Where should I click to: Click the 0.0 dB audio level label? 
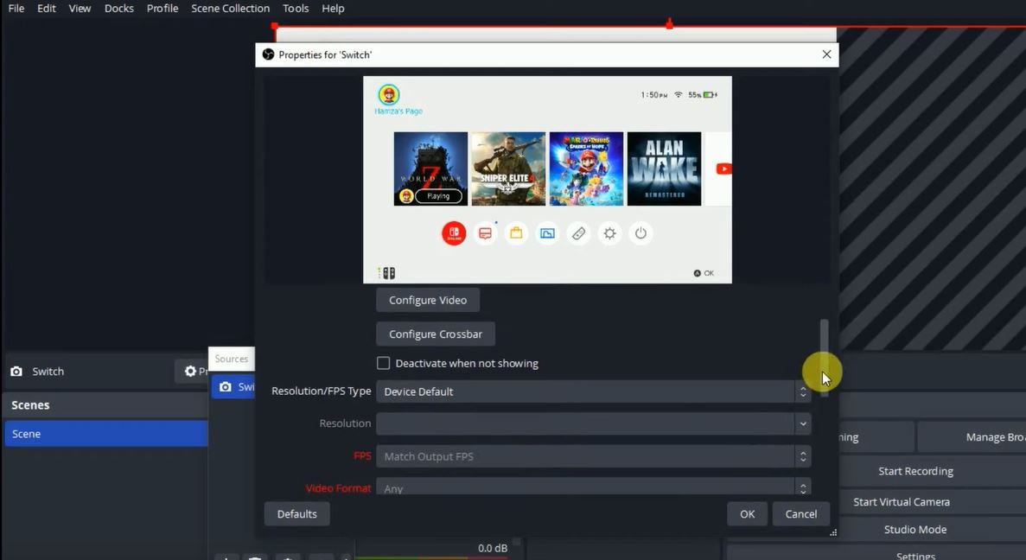point(492,548)
